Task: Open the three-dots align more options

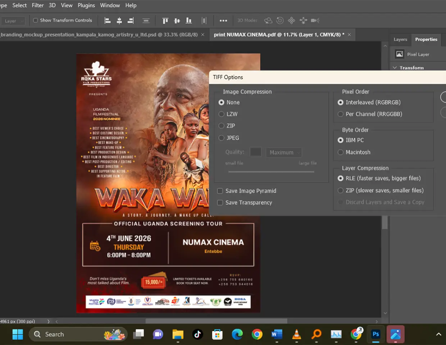Action: coord(223,20)
